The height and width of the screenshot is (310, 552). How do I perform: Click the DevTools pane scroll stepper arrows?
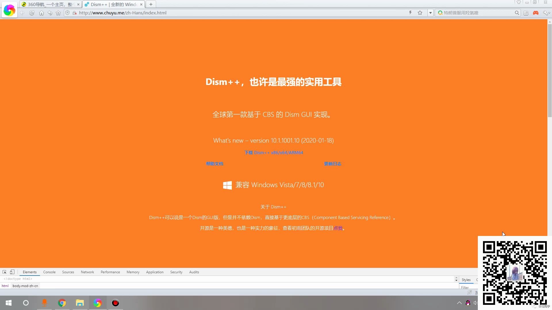[x=456, y=279]
